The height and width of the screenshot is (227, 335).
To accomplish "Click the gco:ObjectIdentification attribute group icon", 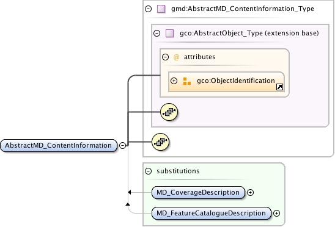I will [187, 81].
